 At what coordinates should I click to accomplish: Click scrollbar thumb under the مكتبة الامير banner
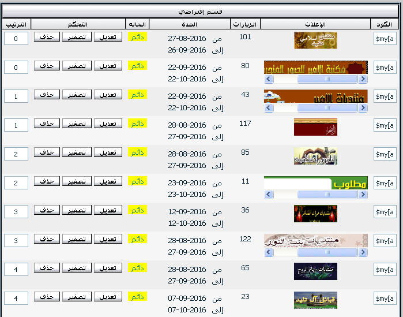point(327,79)
